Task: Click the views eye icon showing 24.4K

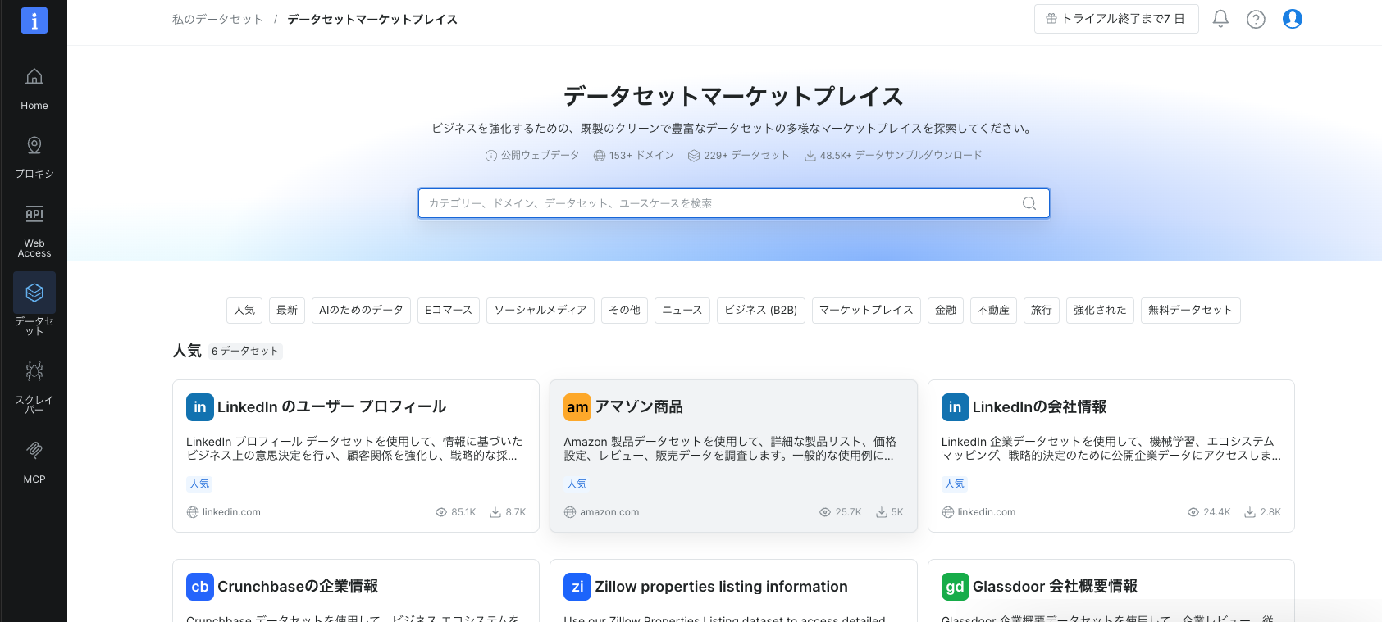Action: 1193,512
